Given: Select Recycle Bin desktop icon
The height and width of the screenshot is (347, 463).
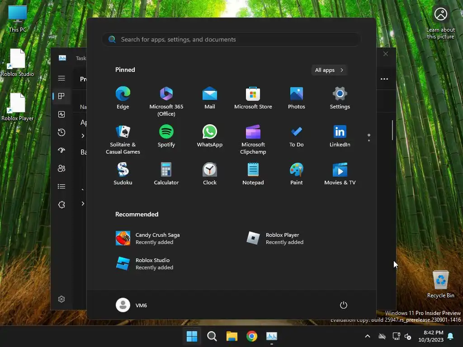Looking at the screenshot, I should tap(440, 284).
